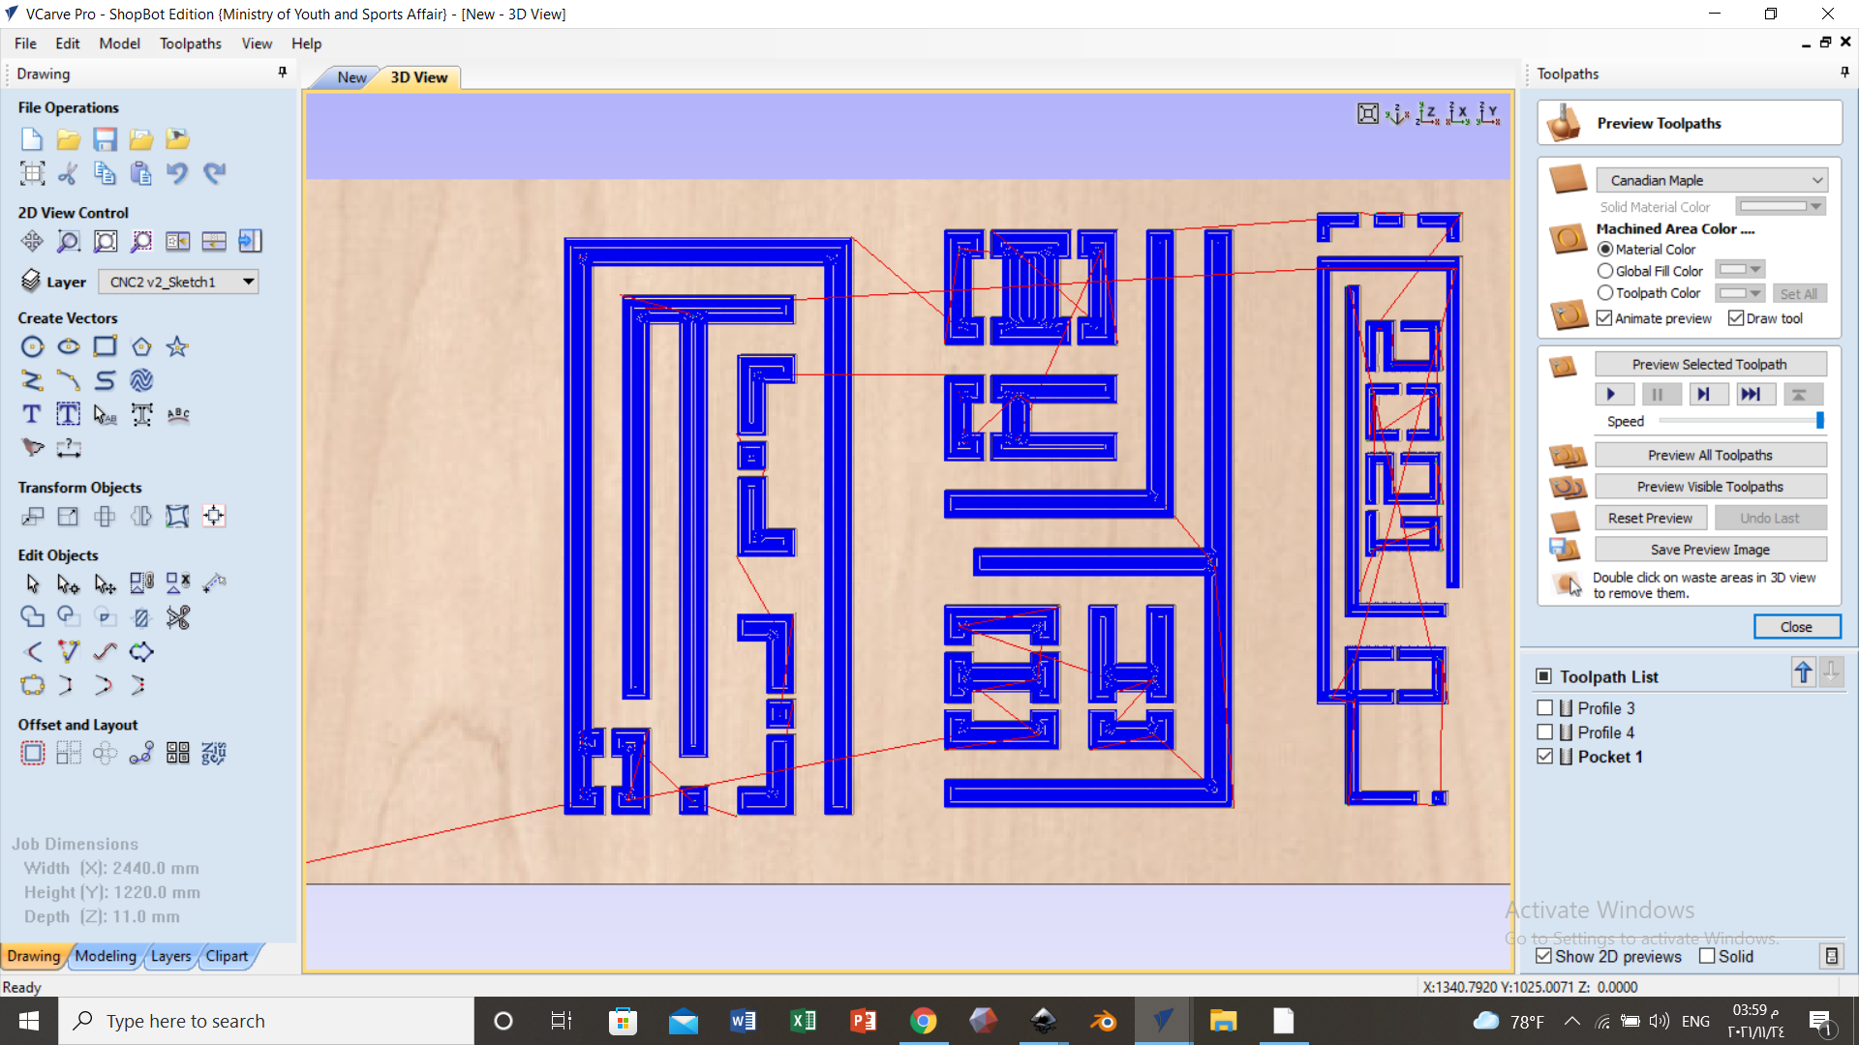Open the Weld vectors tool
1859x1045 pixels.
[x=32, y=617]
